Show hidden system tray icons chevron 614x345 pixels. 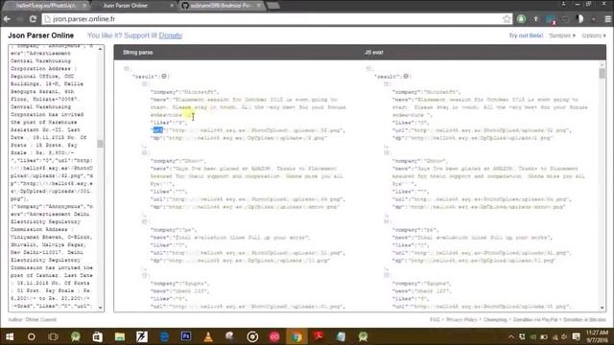click(x=511, y=336)
